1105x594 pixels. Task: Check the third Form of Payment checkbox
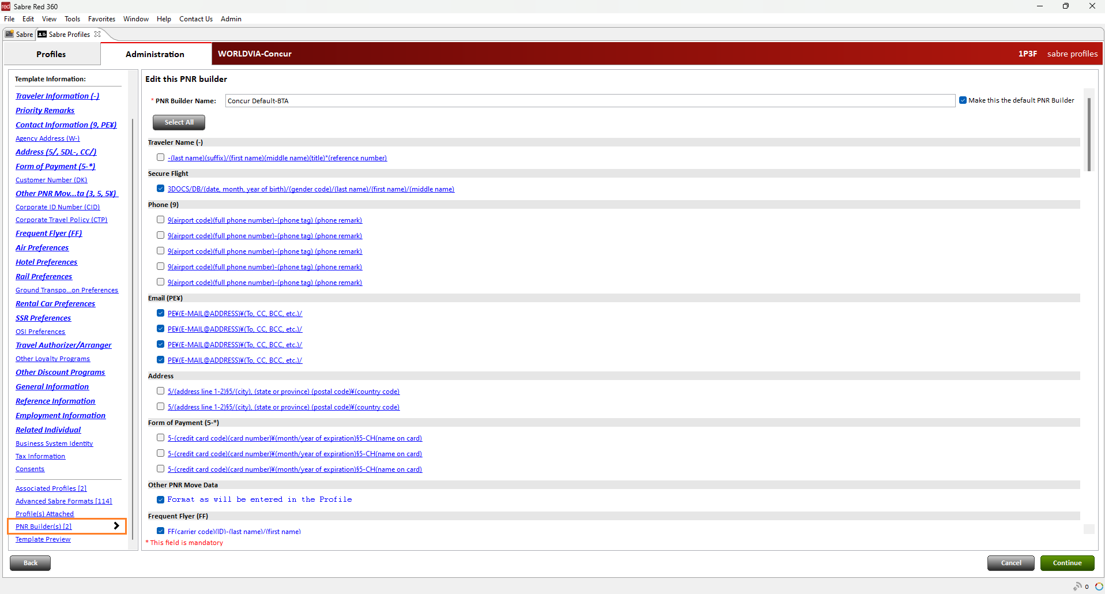tap(160, 469)
